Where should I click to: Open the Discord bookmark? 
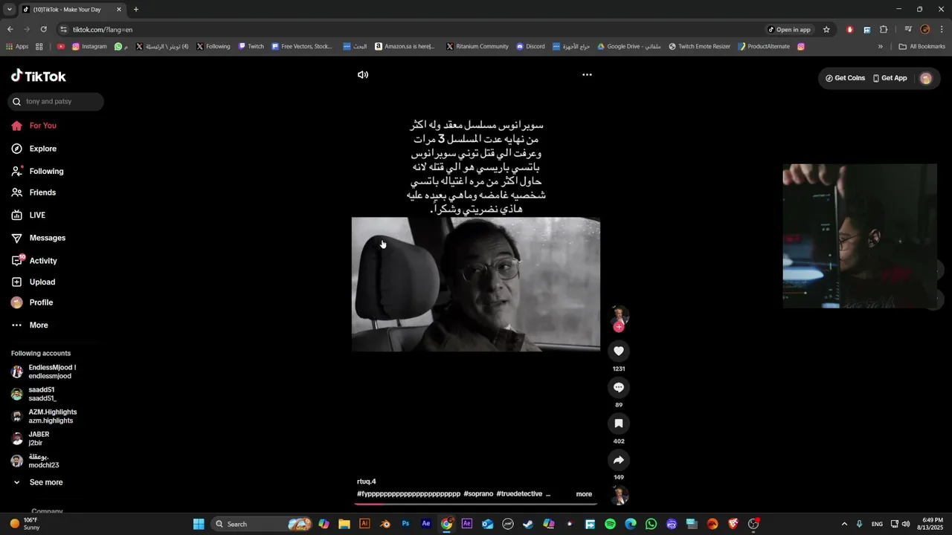coord(530,46)
